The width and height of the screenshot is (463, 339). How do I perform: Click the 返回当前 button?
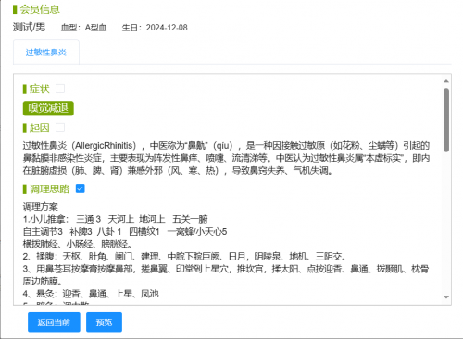(54, 322)
